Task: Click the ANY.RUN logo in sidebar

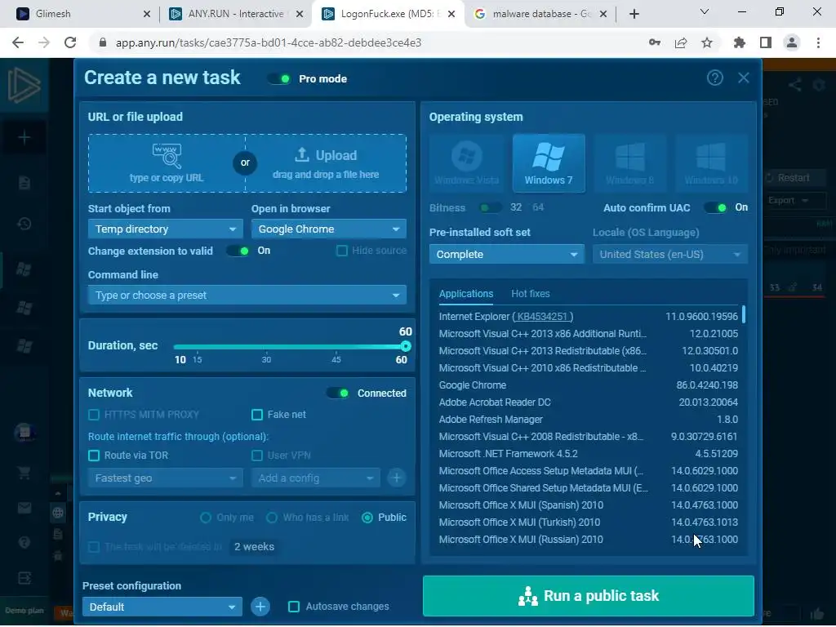Action: pyautogui.click(x=24, y=85)
